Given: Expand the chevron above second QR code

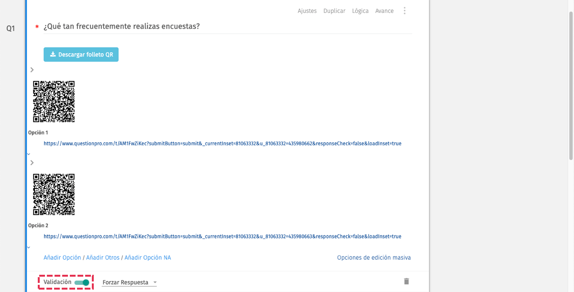Looking at the screenshot, I should coord(32,163).
